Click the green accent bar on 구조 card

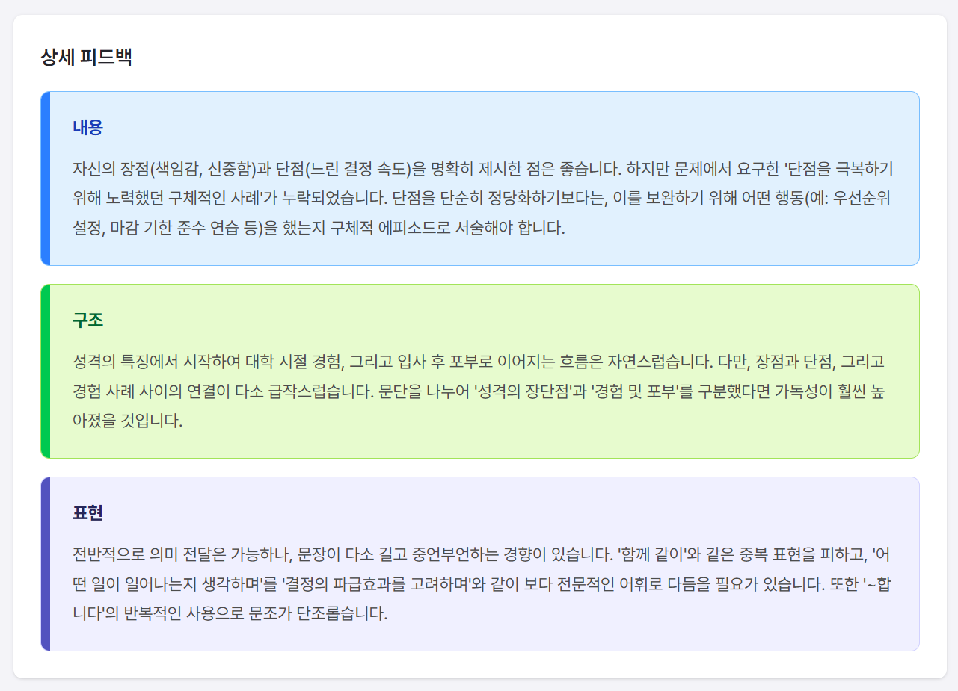click(x=45, y=371)
